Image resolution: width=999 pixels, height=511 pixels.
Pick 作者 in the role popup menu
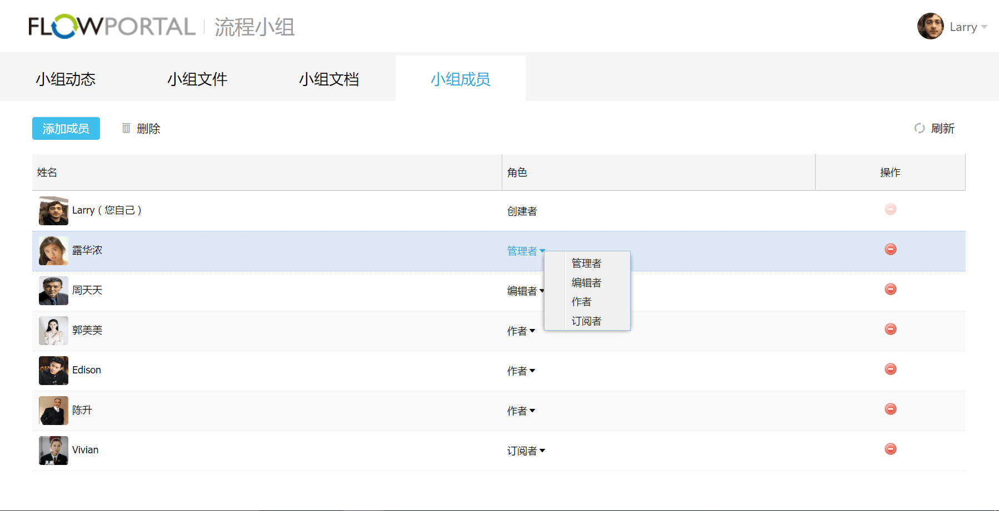tap(581, 302)
